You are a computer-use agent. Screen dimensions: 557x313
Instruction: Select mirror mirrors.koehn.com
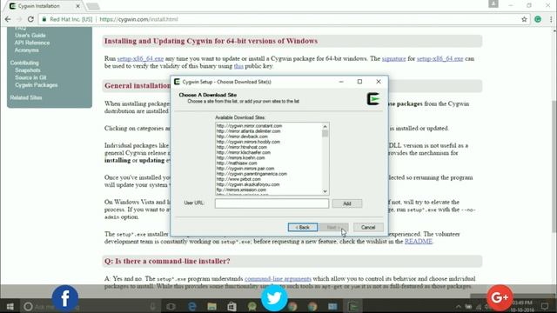click(240, 157)
